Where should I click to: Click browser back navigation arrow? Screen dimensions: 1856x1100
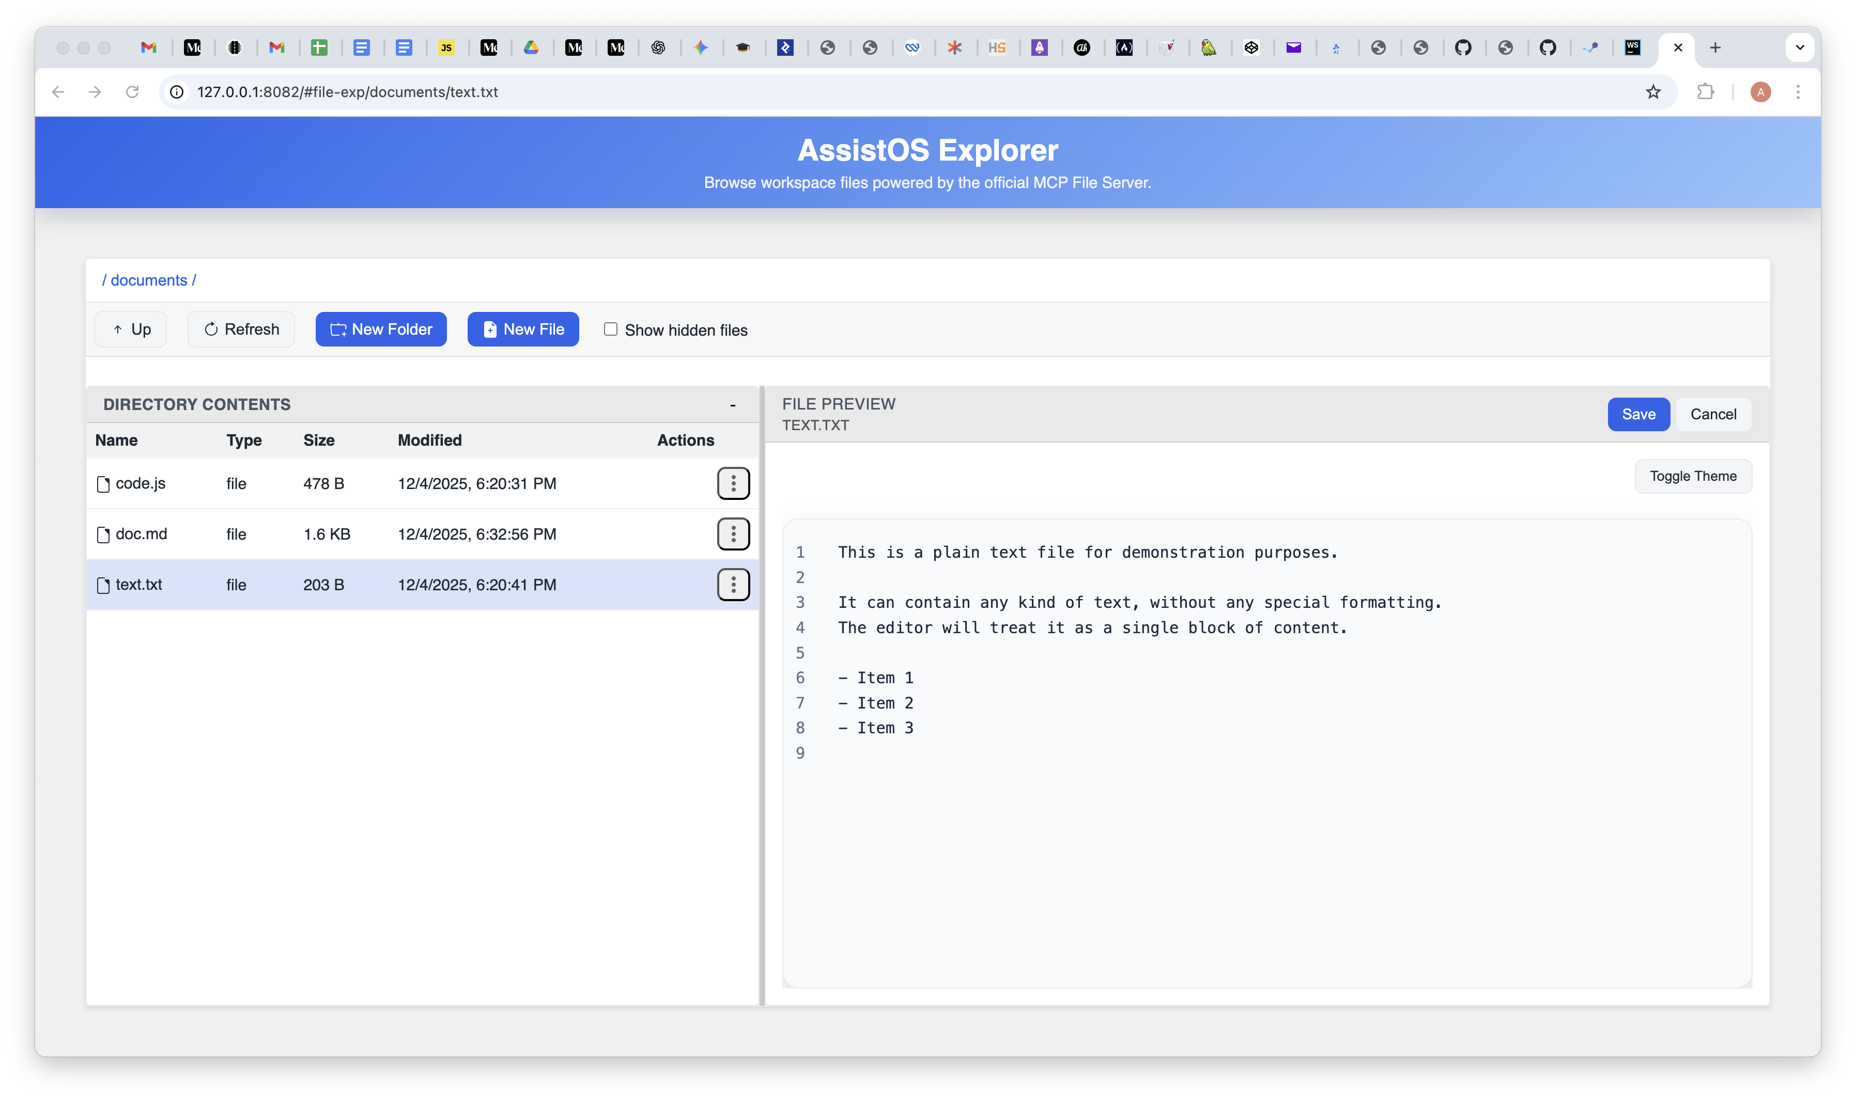point(58,91)
